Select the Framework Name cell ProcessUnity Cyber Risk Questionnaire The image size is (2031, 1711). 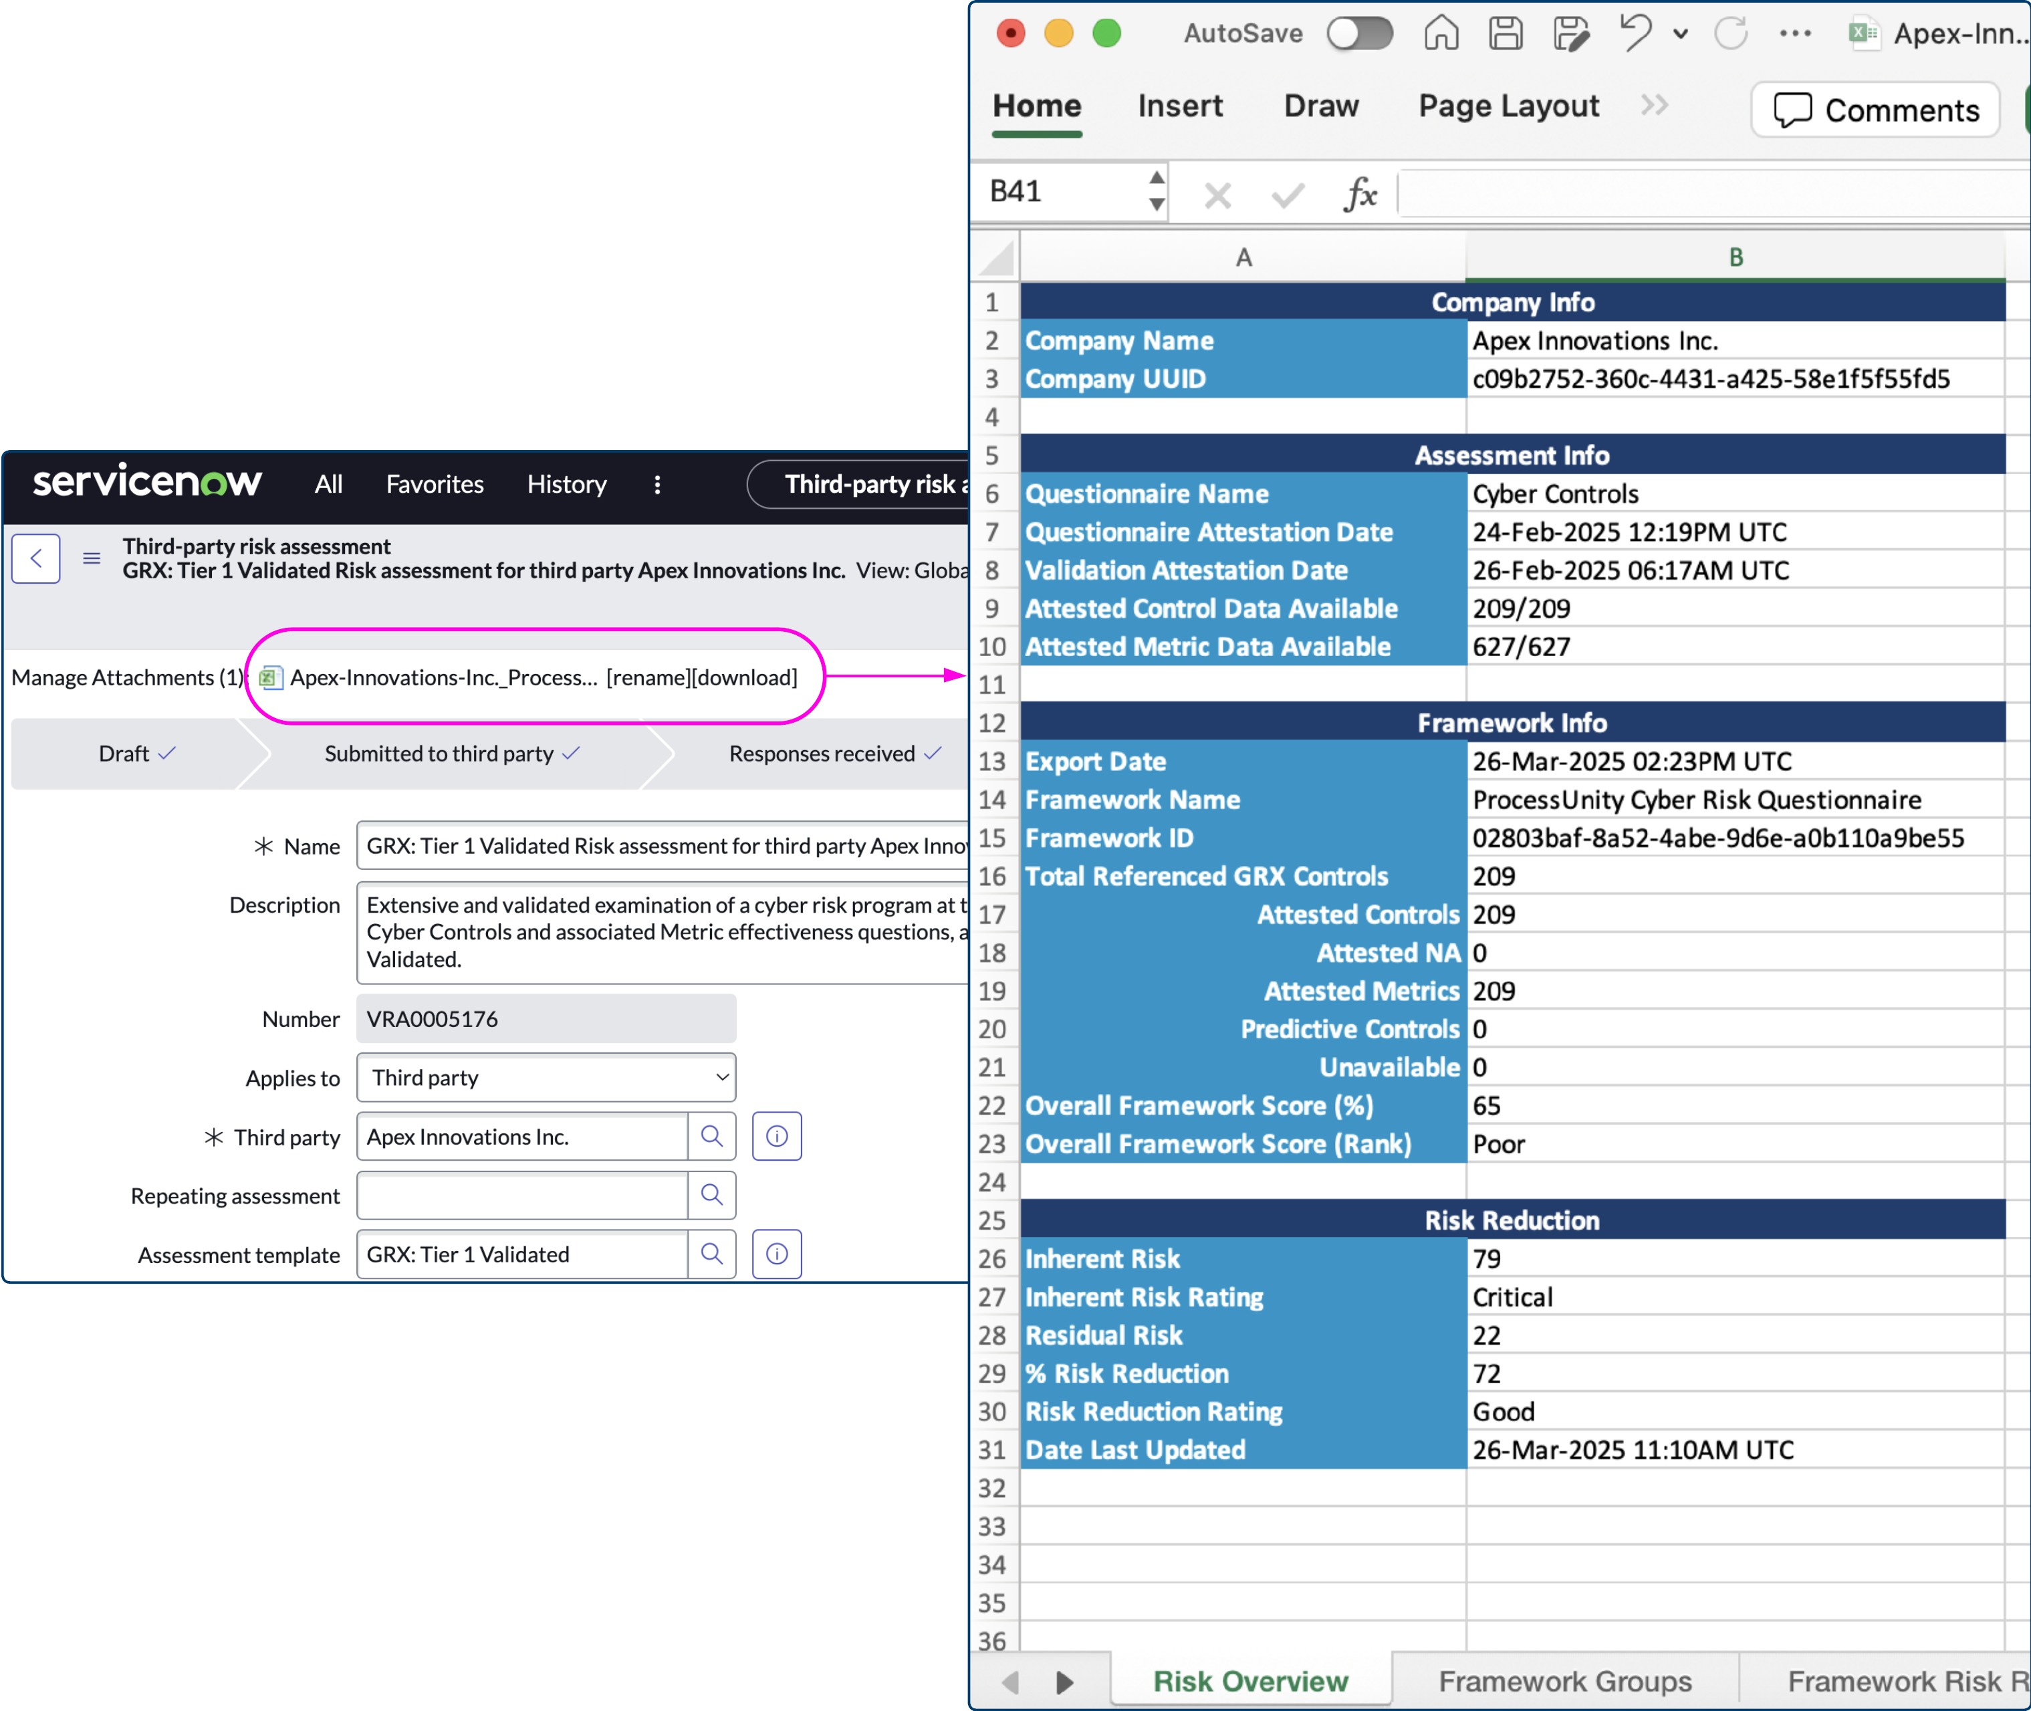tap(1736, 799)
